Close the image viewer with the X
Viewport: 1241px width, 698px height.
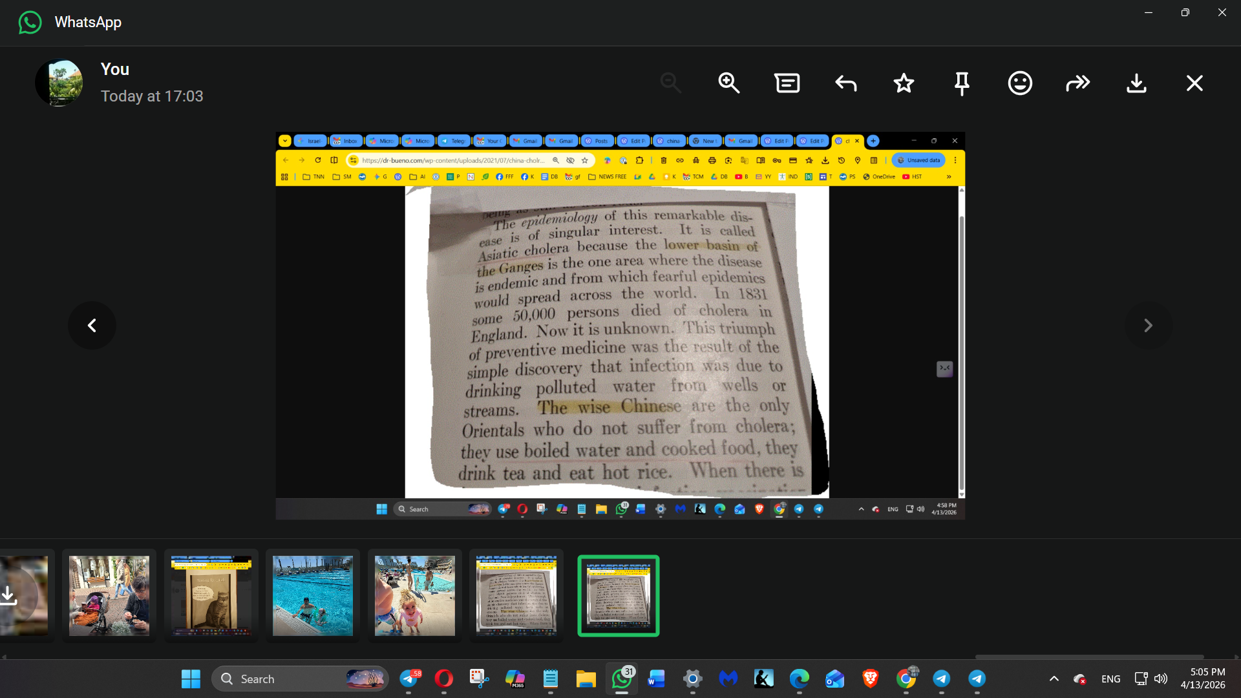pos(1194,83)
